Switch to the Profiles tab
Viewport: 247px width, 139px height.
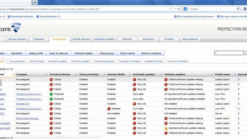click(x=169, y=39)
